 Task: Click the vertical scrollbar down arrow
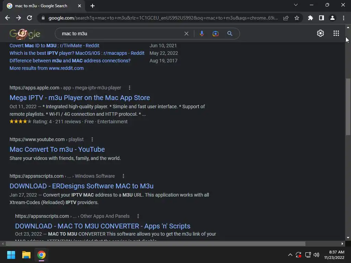click(x=348, y=238)
